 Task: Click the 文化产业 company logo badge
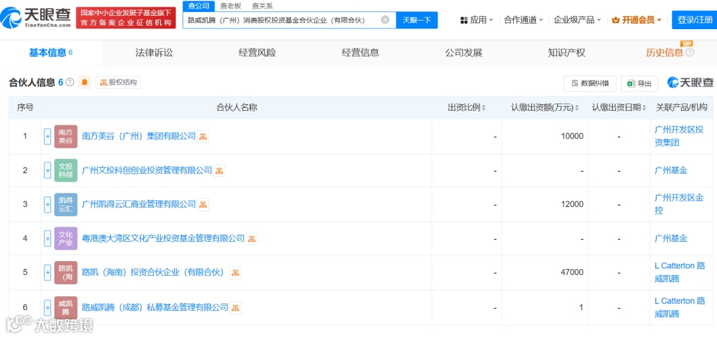pyautogui.click(x=66, y=239)
